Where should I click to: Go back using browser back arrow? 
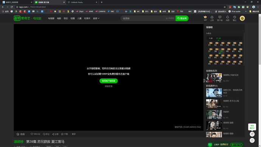pyautogui.click(x=3, y=7)
